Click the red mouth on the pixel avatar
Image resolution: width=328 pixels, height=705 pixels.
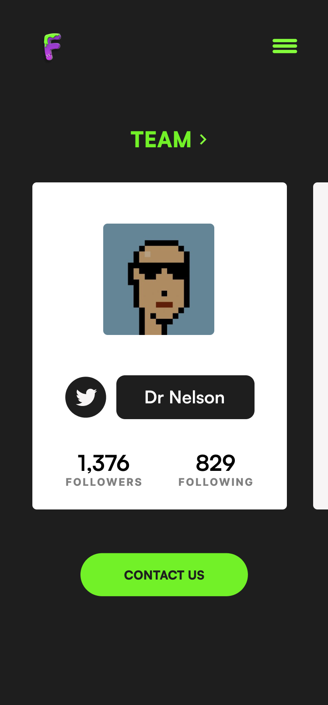pos(164,305)
